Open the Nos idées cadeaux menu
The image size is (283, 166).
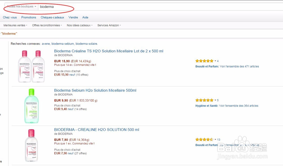pyautogui.click(x=80, y=25)
